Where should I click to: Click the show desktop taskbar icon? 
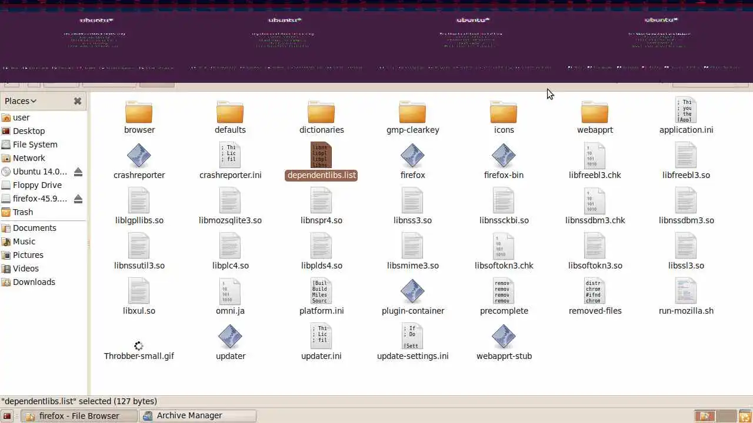(x=7, y=416)
